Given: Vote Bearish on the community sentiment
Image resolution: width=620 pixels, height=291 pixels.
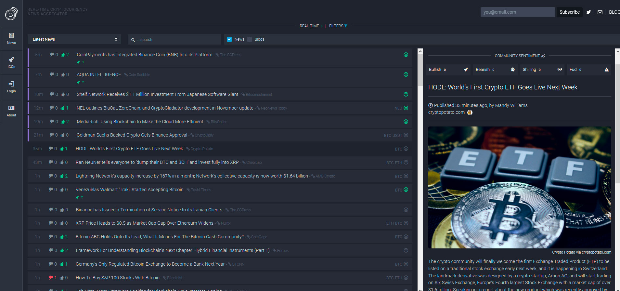Looking at the screenshot, I should click(x=495, y=70).
